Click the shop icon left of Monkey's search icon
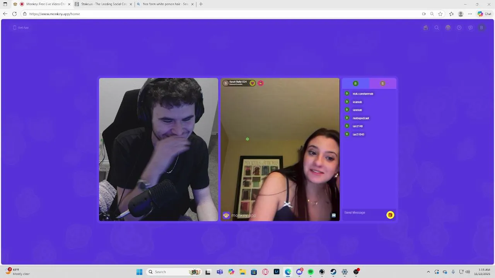Viewport: 495px width, 278px height. click(x=425, y=28)
